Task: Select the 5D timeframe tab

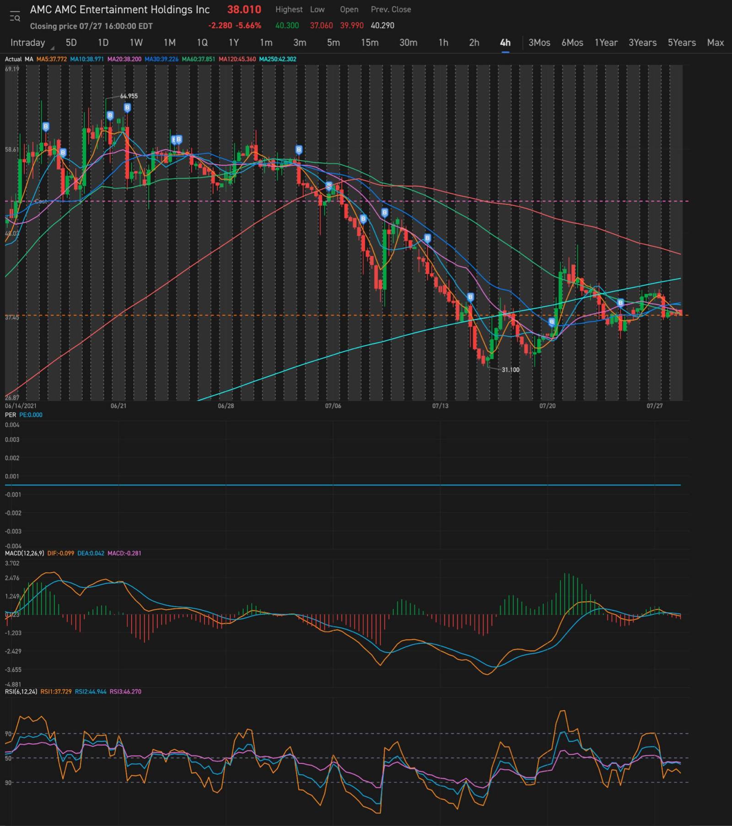Action: (x=71, y=43)
